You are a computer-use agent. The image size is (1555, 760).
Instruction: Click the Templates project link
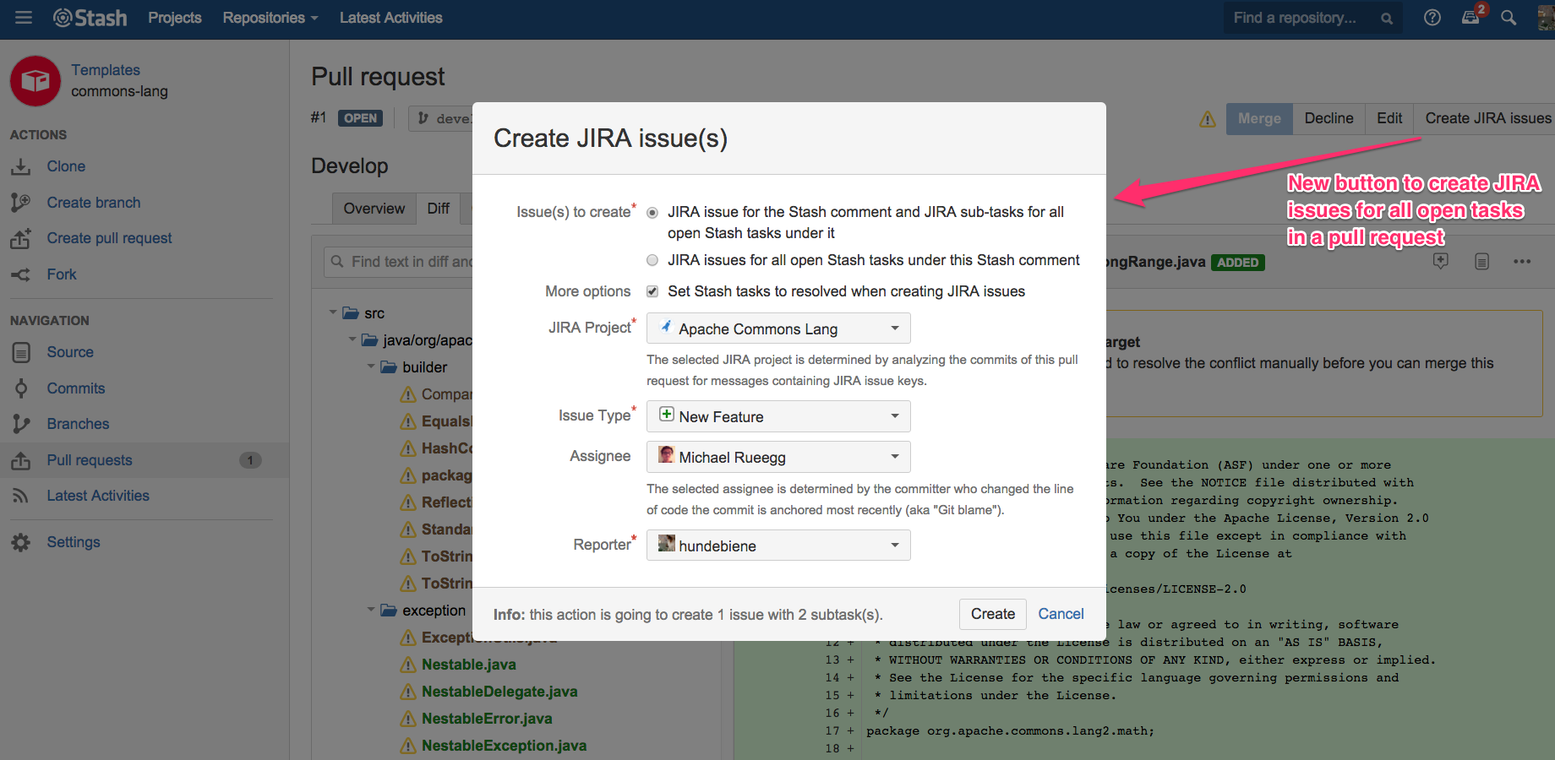point(106,70)
